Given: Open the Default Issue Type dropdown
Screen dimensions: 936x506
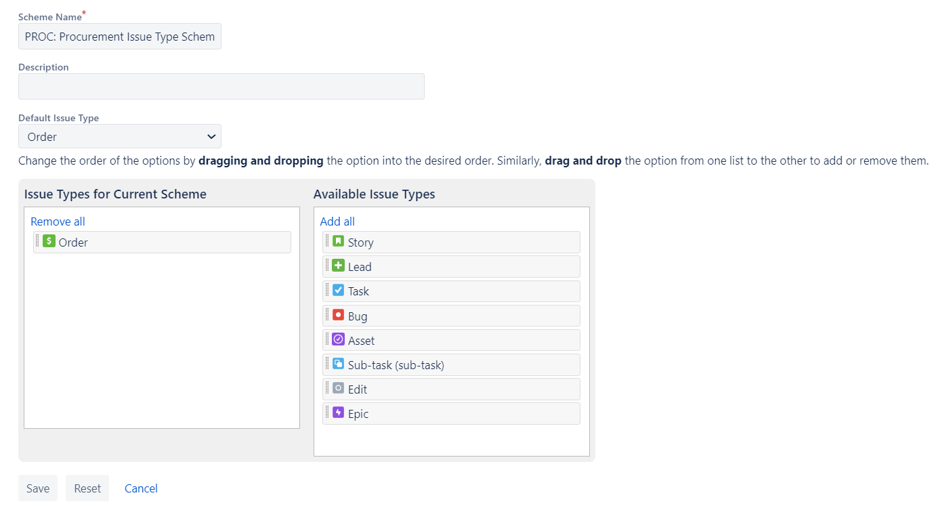Looking at the screenshot, I should (119, 136).
